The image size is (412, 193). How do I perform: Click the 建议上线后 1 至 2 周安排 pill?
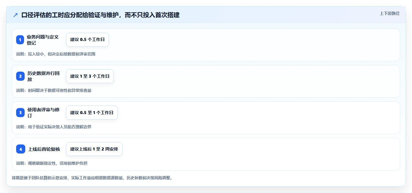(x=94, y=149)
